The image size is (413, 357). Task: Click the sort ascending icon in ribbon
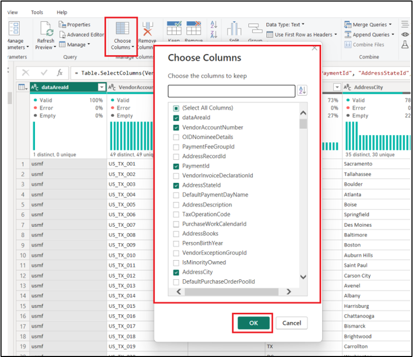tap(214, 25)
